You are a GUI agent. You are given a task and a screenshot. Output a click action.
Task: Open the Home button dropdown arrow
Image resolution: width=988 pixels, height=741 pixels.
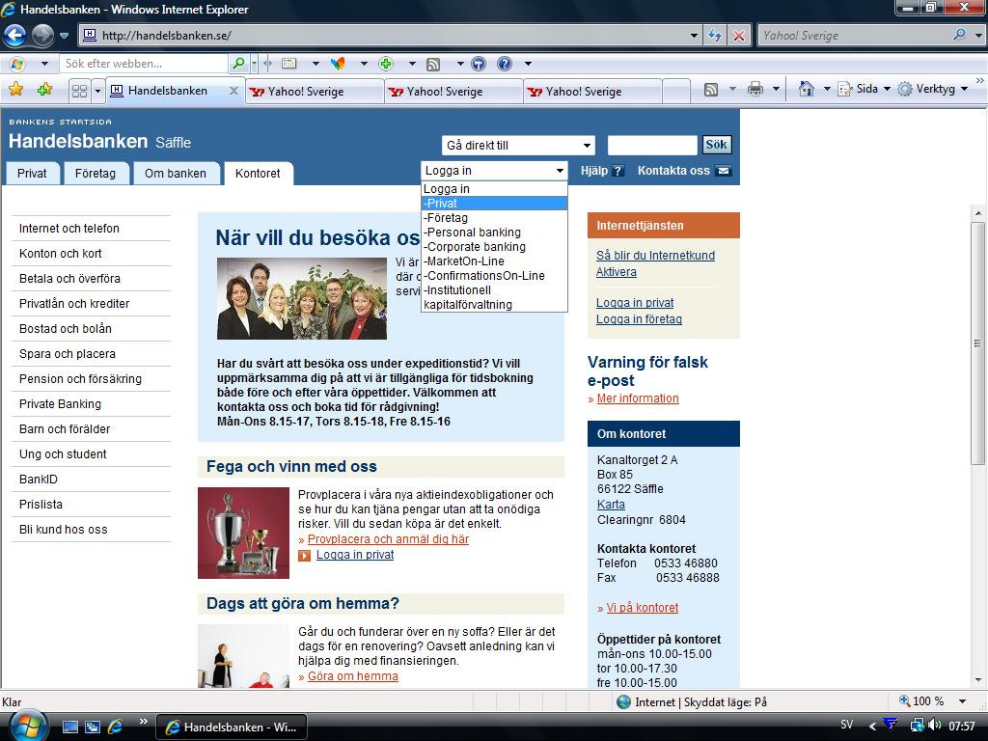click(827, 90)
